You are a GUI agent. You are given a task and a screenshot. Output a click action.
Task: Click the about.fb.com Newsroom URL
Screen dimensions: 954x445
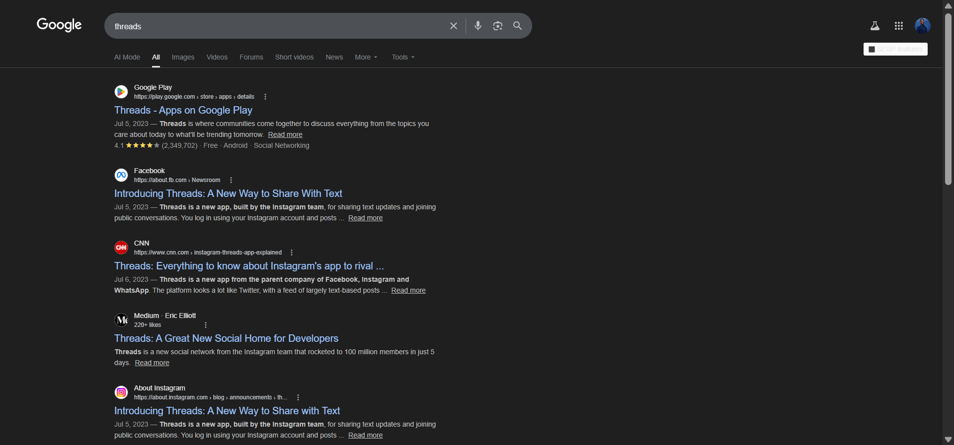(177, 180)
